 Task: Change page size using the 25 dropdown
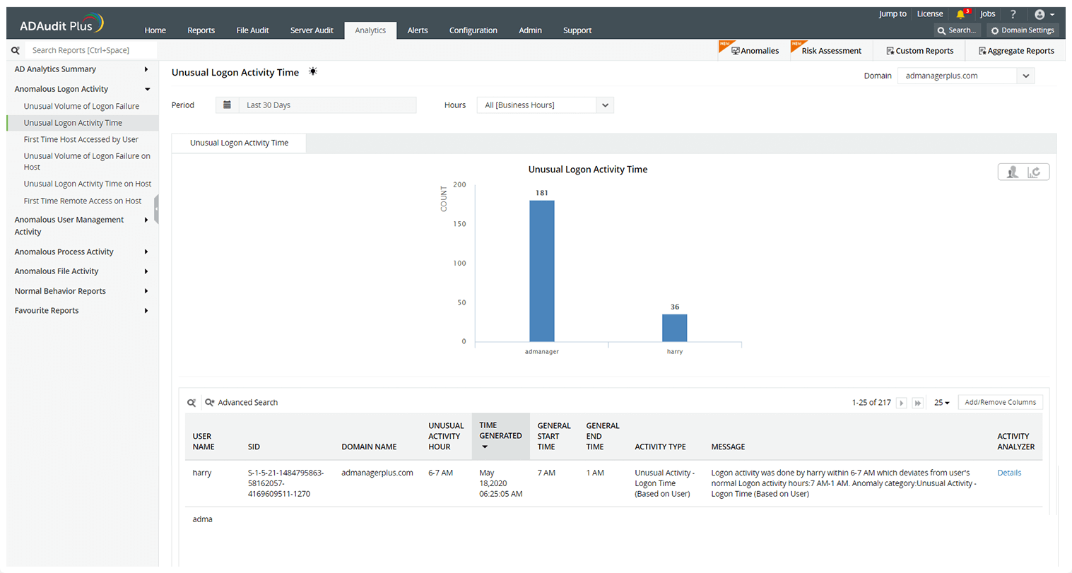941,402
